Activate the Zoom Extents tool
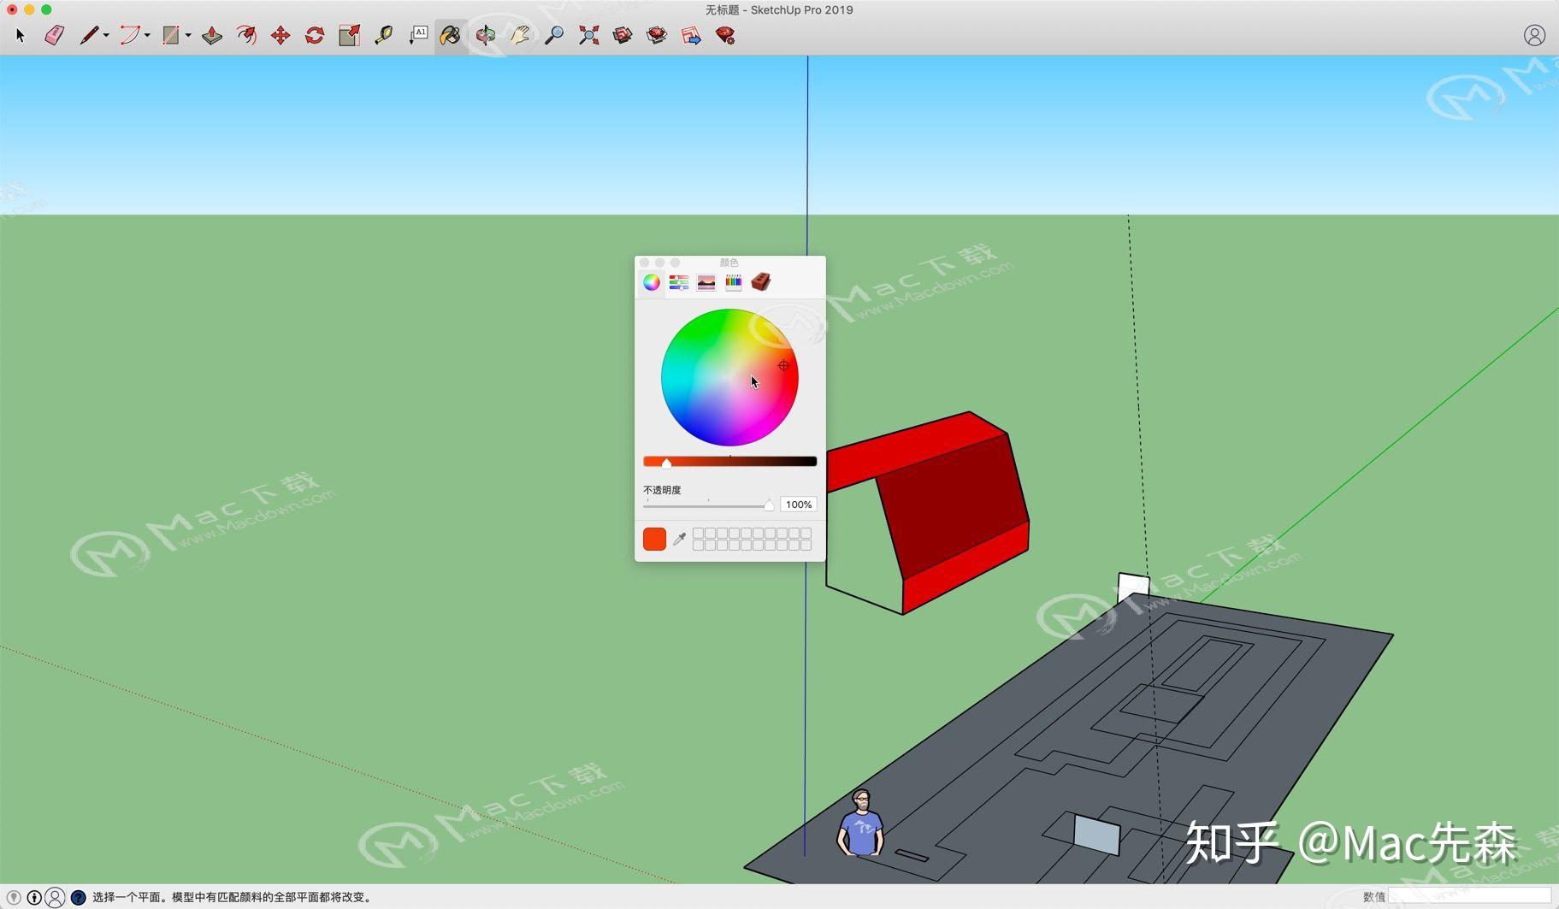1559x909 pixels. [588, 35]
